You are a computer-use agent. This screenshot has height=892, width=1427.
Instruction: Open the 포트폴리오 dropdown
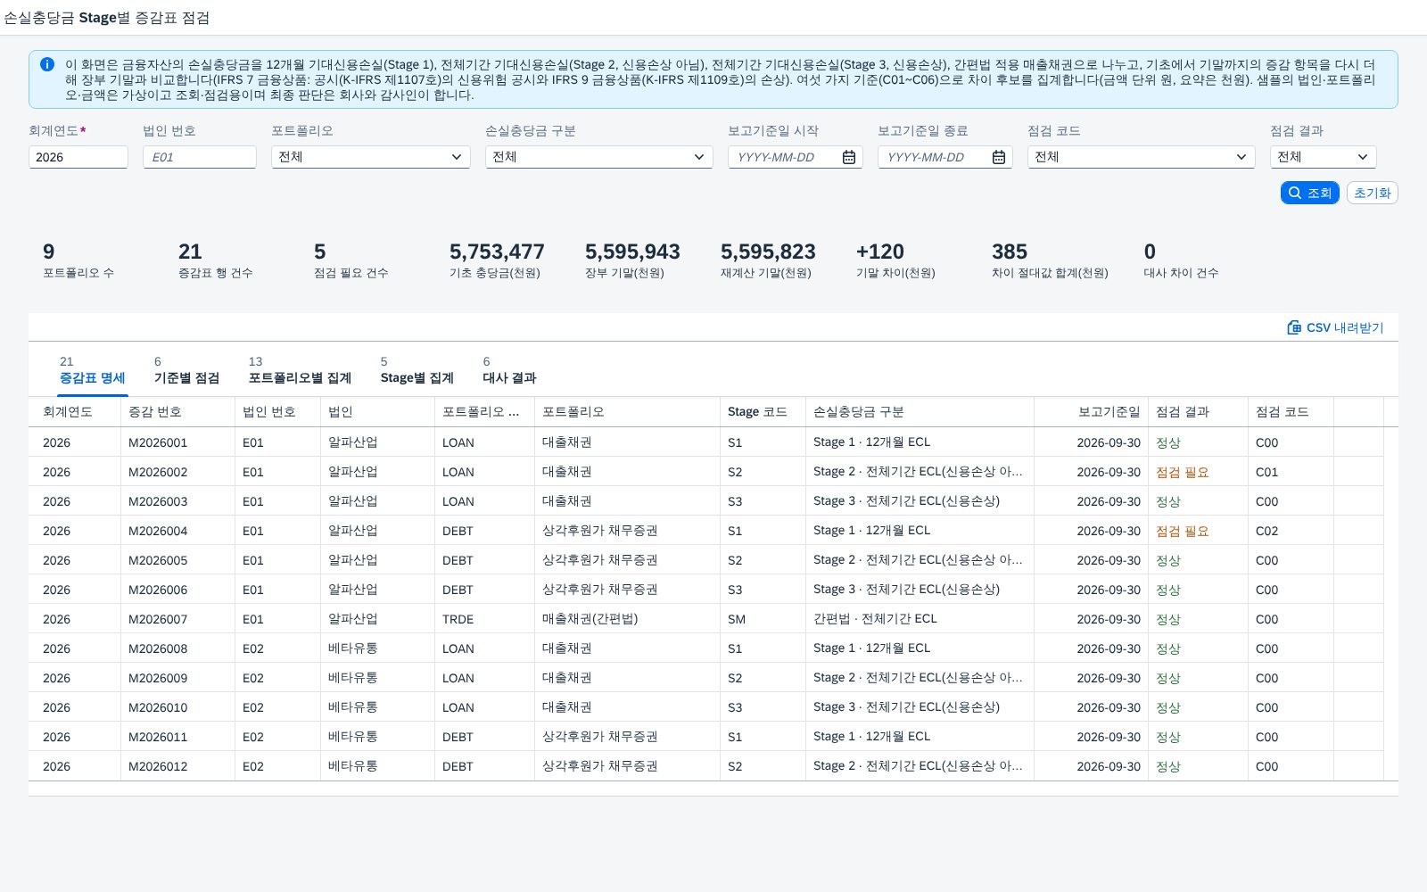click(370, 157)
